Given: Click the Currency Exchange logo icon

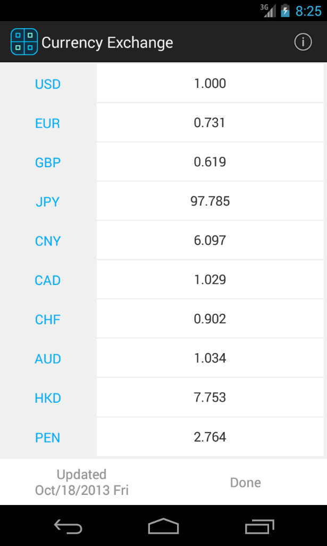Looking at the screenshot, I should (x=24, y=41).
